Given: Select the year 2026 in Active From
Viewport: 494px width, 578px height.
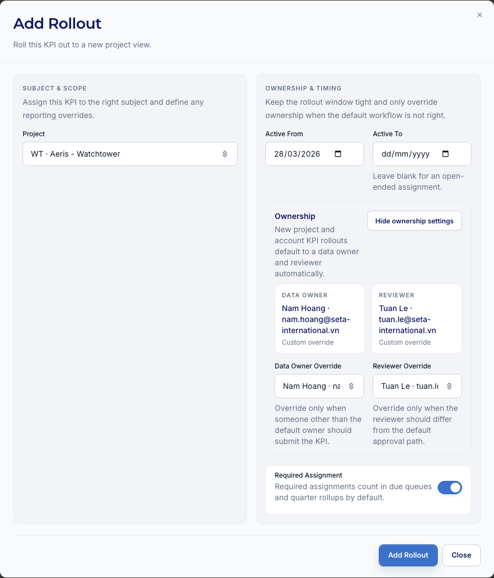Looking at the screenshot, I should click(x=310, y=154).
